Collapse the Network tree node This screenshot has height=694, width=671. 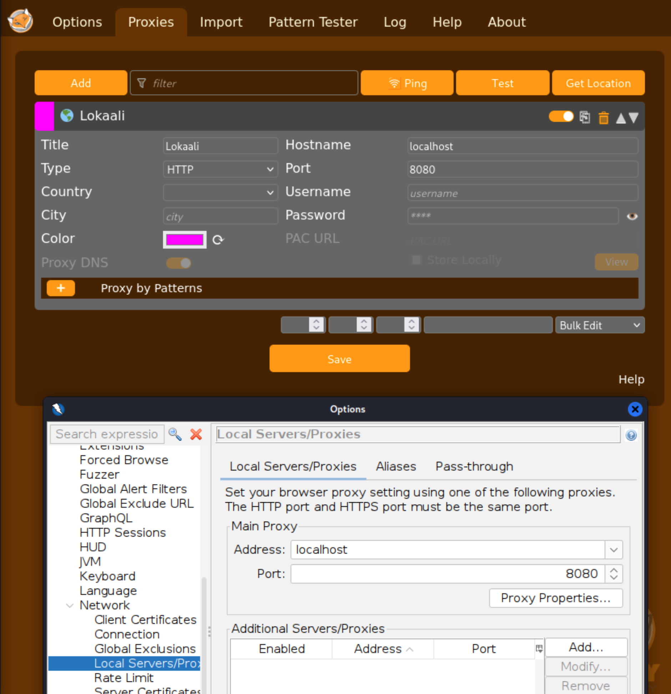tap(70, 605)
